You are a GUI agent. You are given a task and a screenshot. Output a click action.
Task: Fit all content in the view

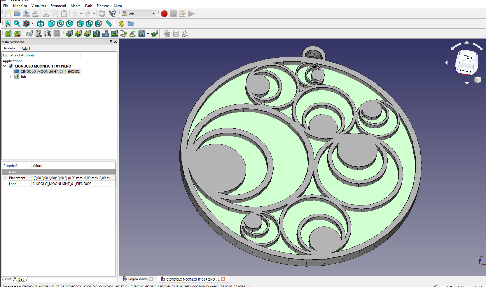point(8,24)
